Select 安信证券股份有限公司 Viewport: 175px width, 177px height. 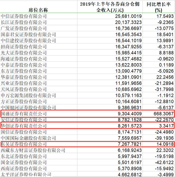tap(24, 120)
